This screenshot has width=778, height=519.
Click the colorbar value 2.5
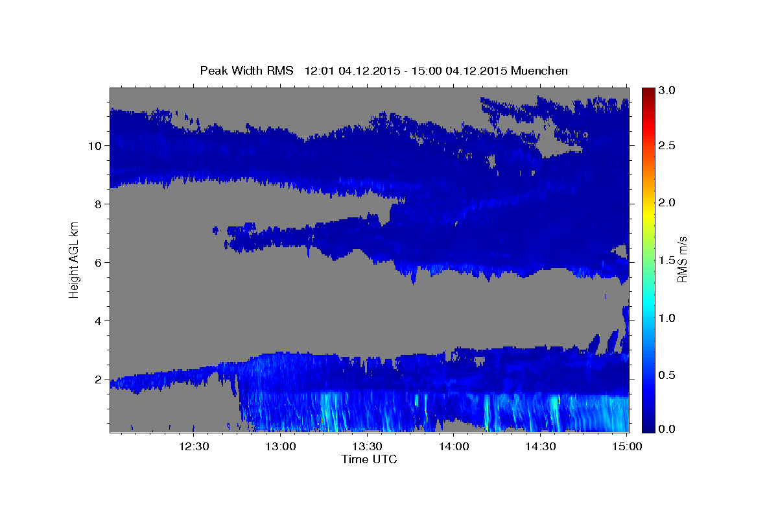point(668,146)
